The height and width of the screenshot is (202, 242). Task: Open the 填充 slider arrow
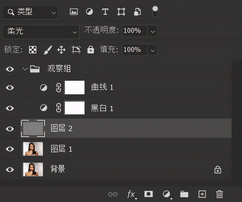pyautogui.click(x=152, y=50)
